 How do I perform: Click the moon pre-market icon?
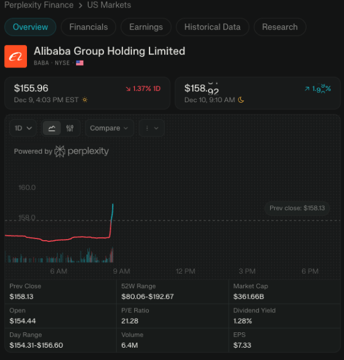point(241,100)
